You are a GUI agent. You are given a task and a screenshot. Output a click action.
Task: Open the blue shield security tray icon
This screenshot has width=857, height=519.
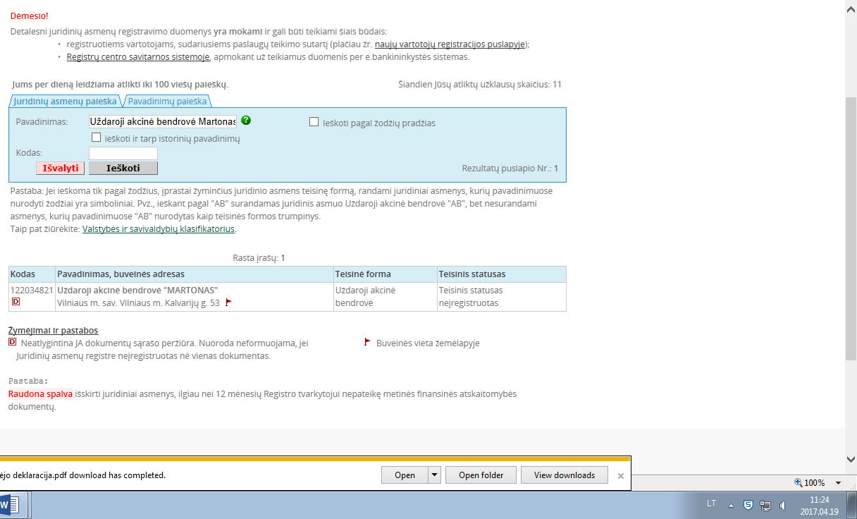(x=748, y=505)
